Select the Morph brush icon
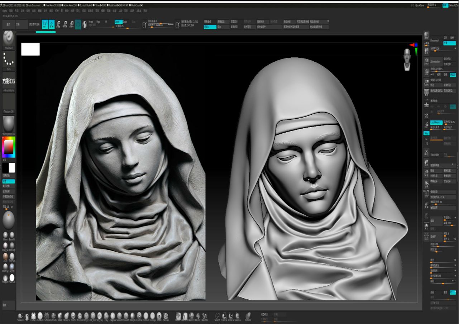The image size is (459, 324). tap(133, 316)
